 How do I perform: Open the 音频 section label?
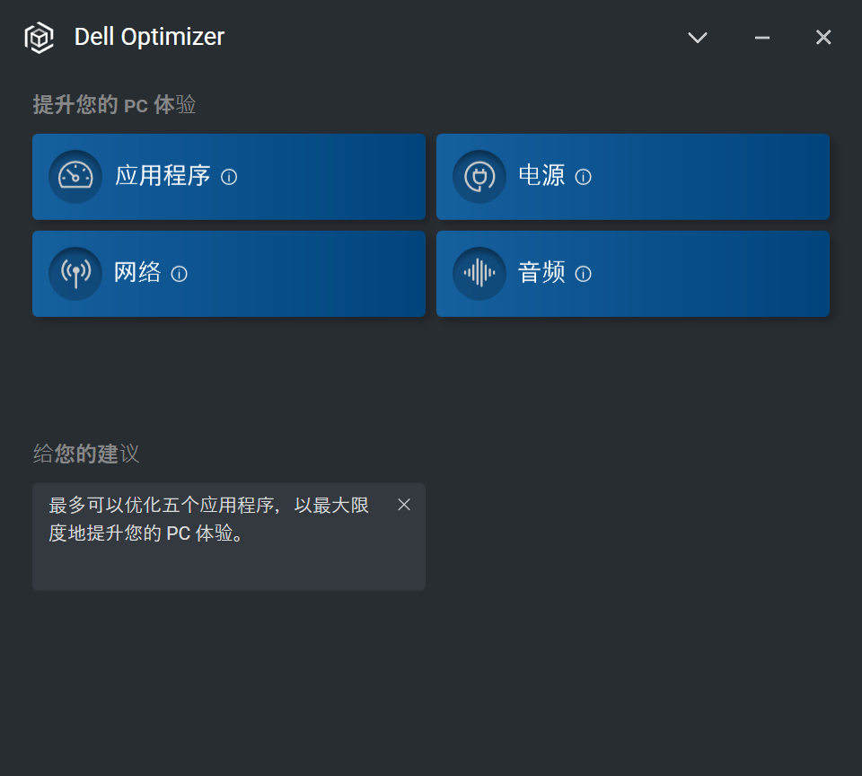click(x=542, y=273)
